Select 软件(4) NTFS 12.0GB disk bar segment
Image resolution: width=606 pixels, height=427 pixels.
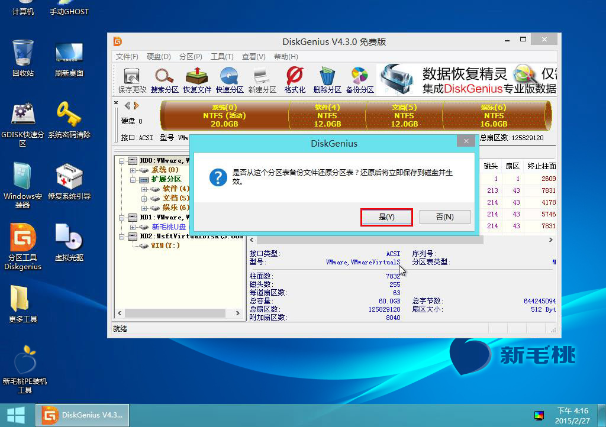(327, 115)
